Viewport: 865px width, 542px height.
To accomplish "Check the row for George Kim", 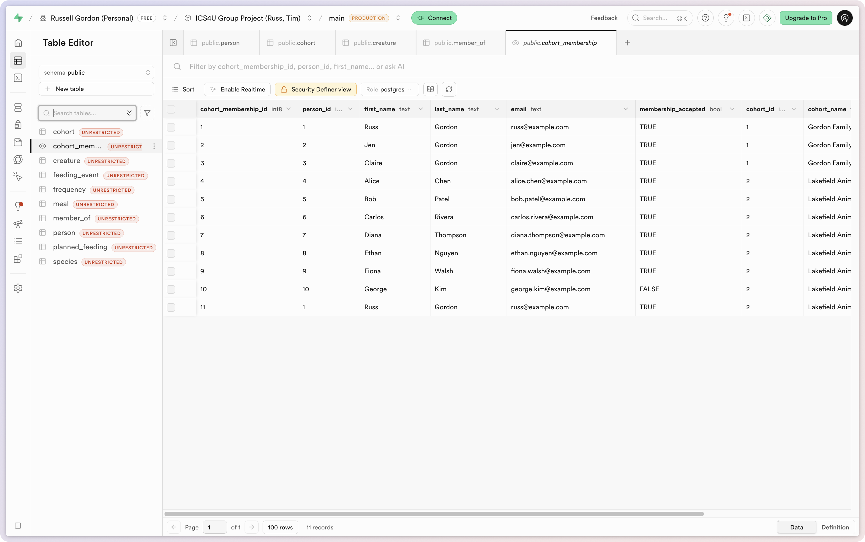I will pos(171,289).
